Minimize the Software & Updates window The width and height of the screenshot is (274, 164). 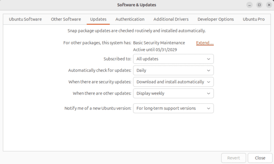click(250, 5)
